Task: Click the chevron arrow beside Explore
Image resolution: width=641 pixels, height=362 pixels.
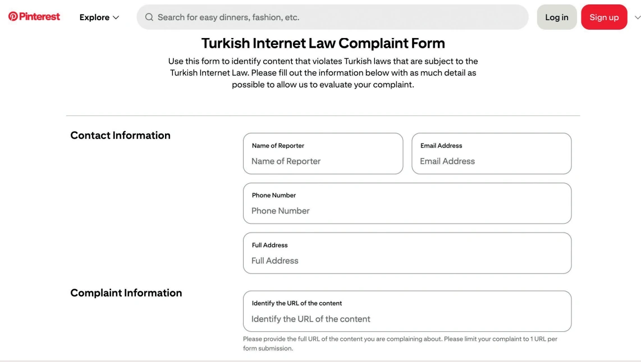Action: tap(116, 17)
